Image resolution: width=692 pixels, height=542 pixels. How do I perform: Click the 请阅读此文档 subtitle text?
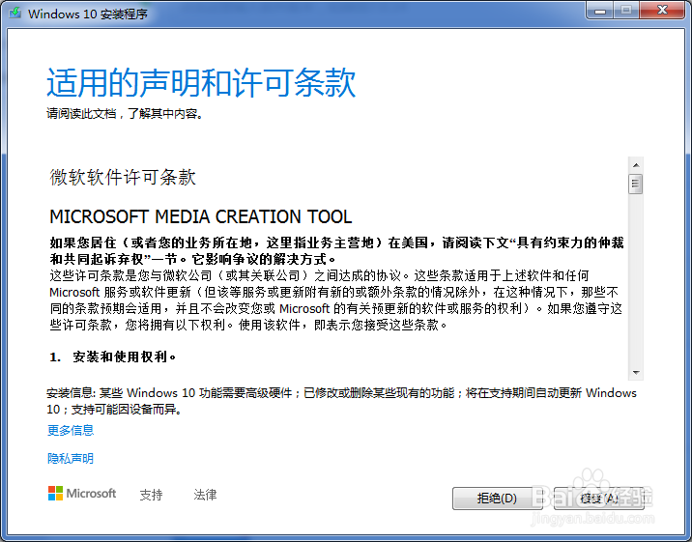(x=125, y=114)
